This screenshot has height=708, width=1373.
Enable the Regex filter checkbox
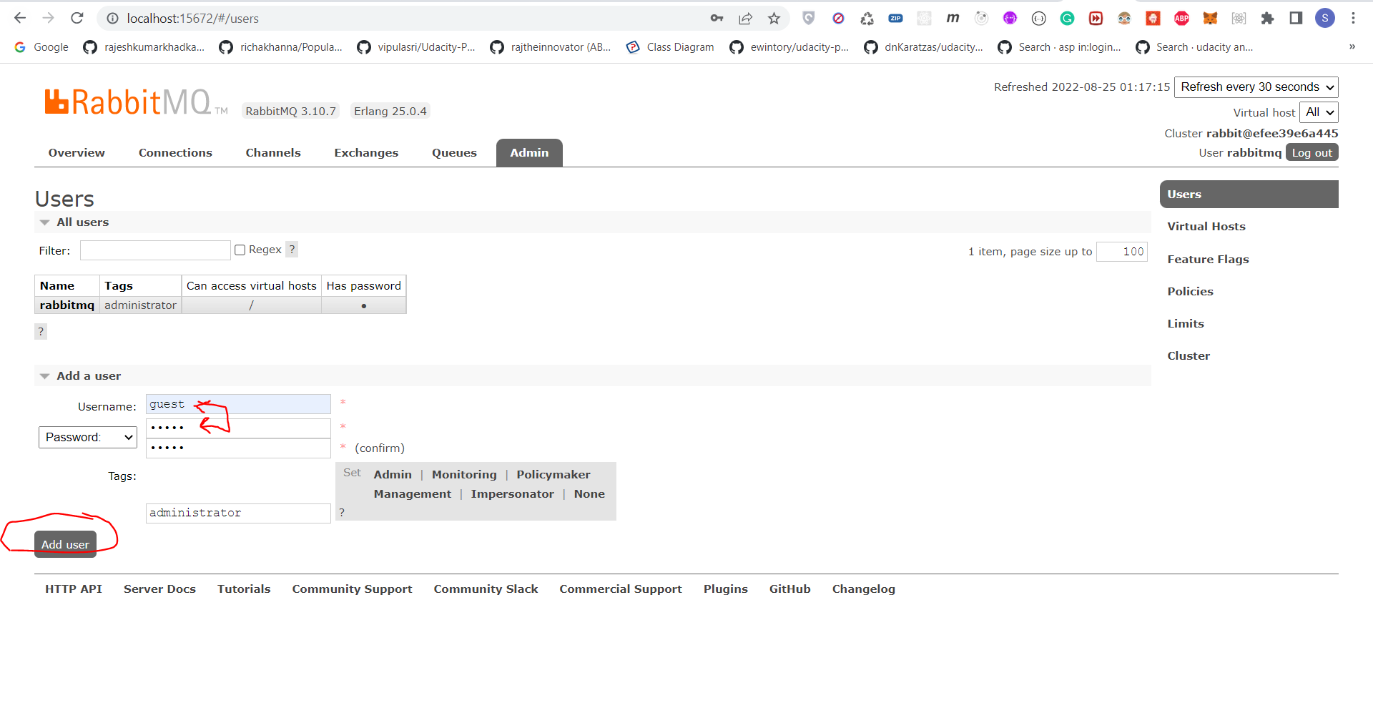[x=240, y=250]
